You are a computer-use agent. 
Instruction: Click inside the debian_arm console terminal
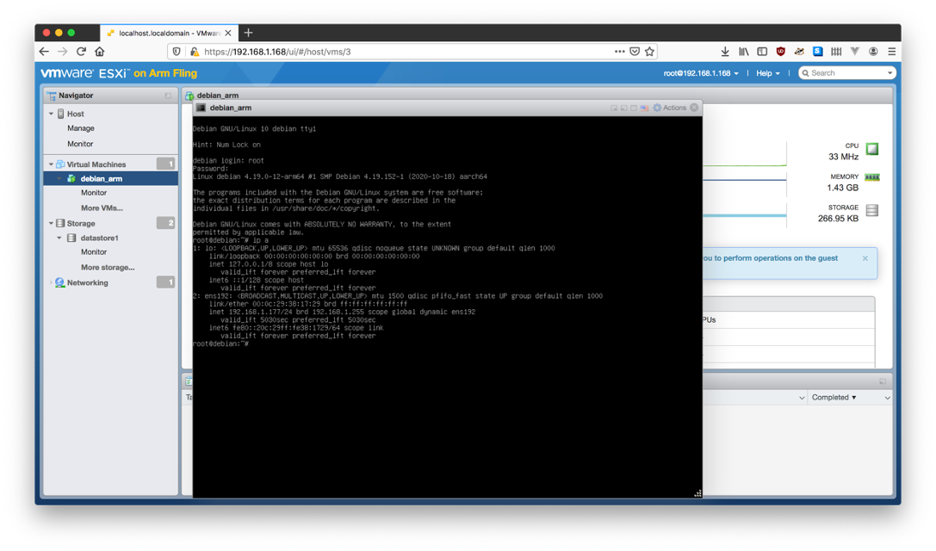[x=447, y=306]
